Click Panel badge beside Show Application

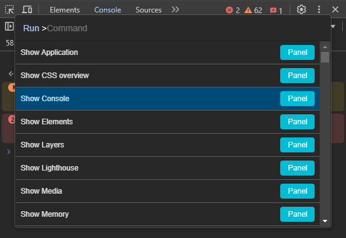click(297, 52)
